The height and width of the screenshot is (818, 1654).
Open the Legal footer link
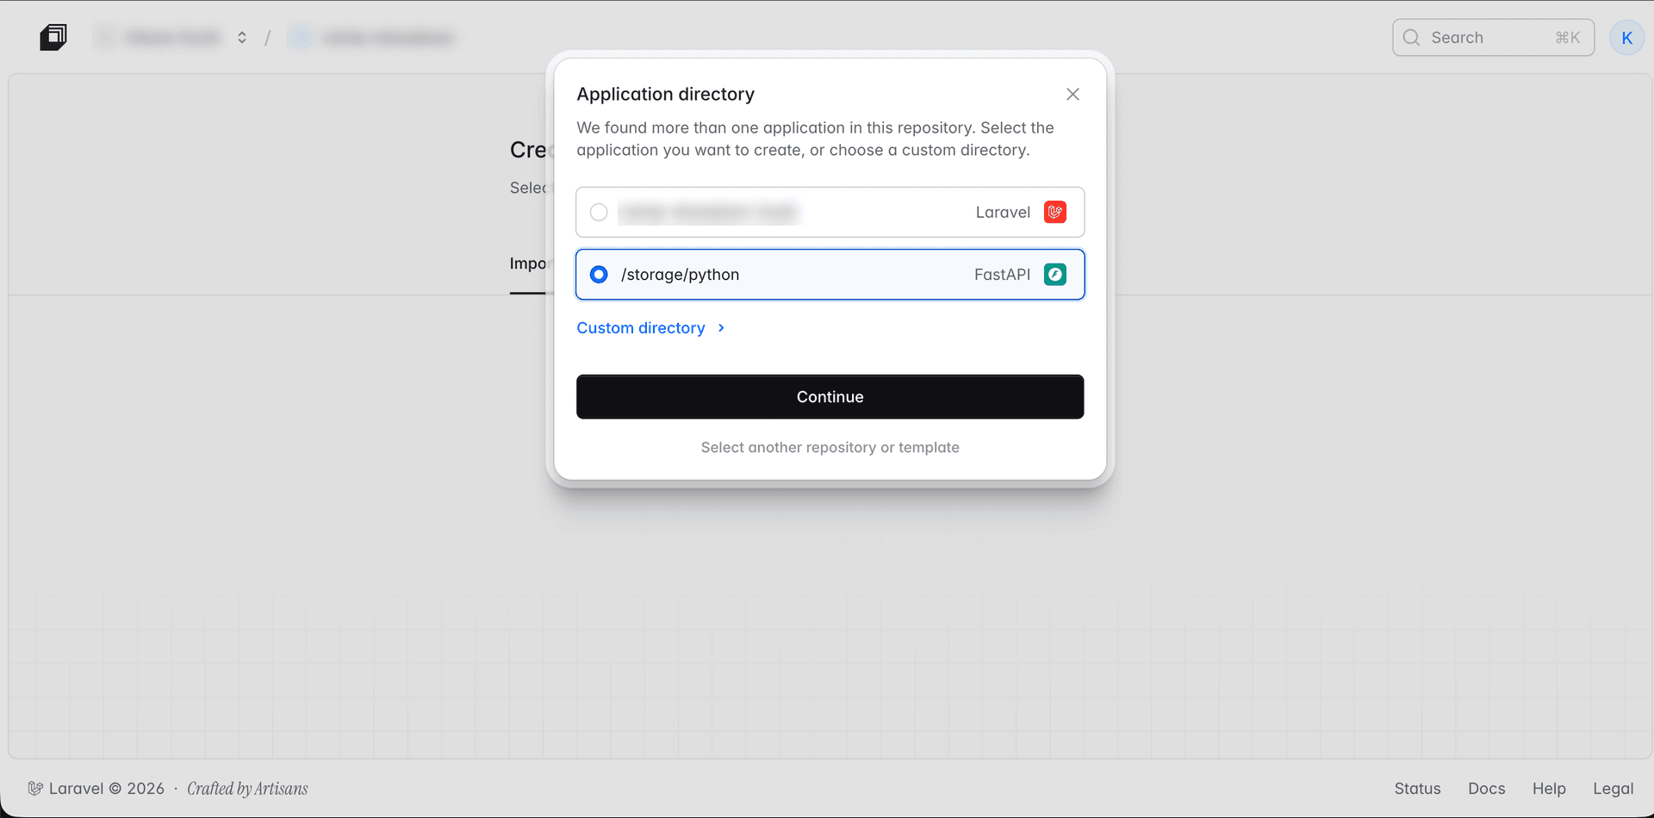pyautogui.click(x=1613, y=789)
